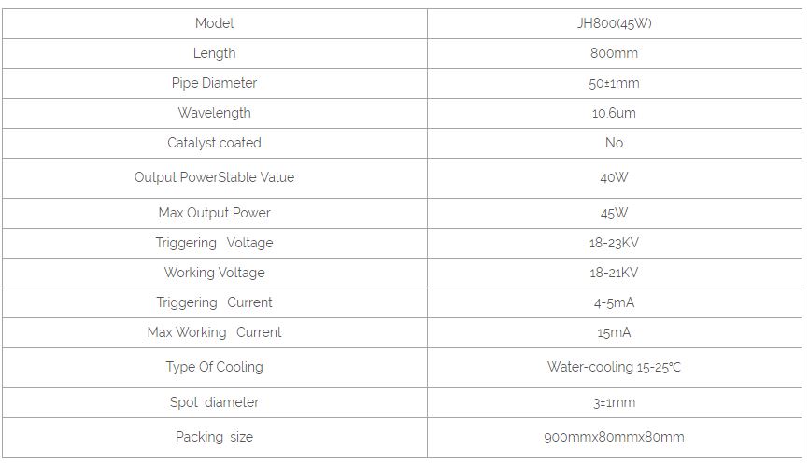The image size is (809, 463).
Task: Click the Model label cell
Action: pos(214,23)
